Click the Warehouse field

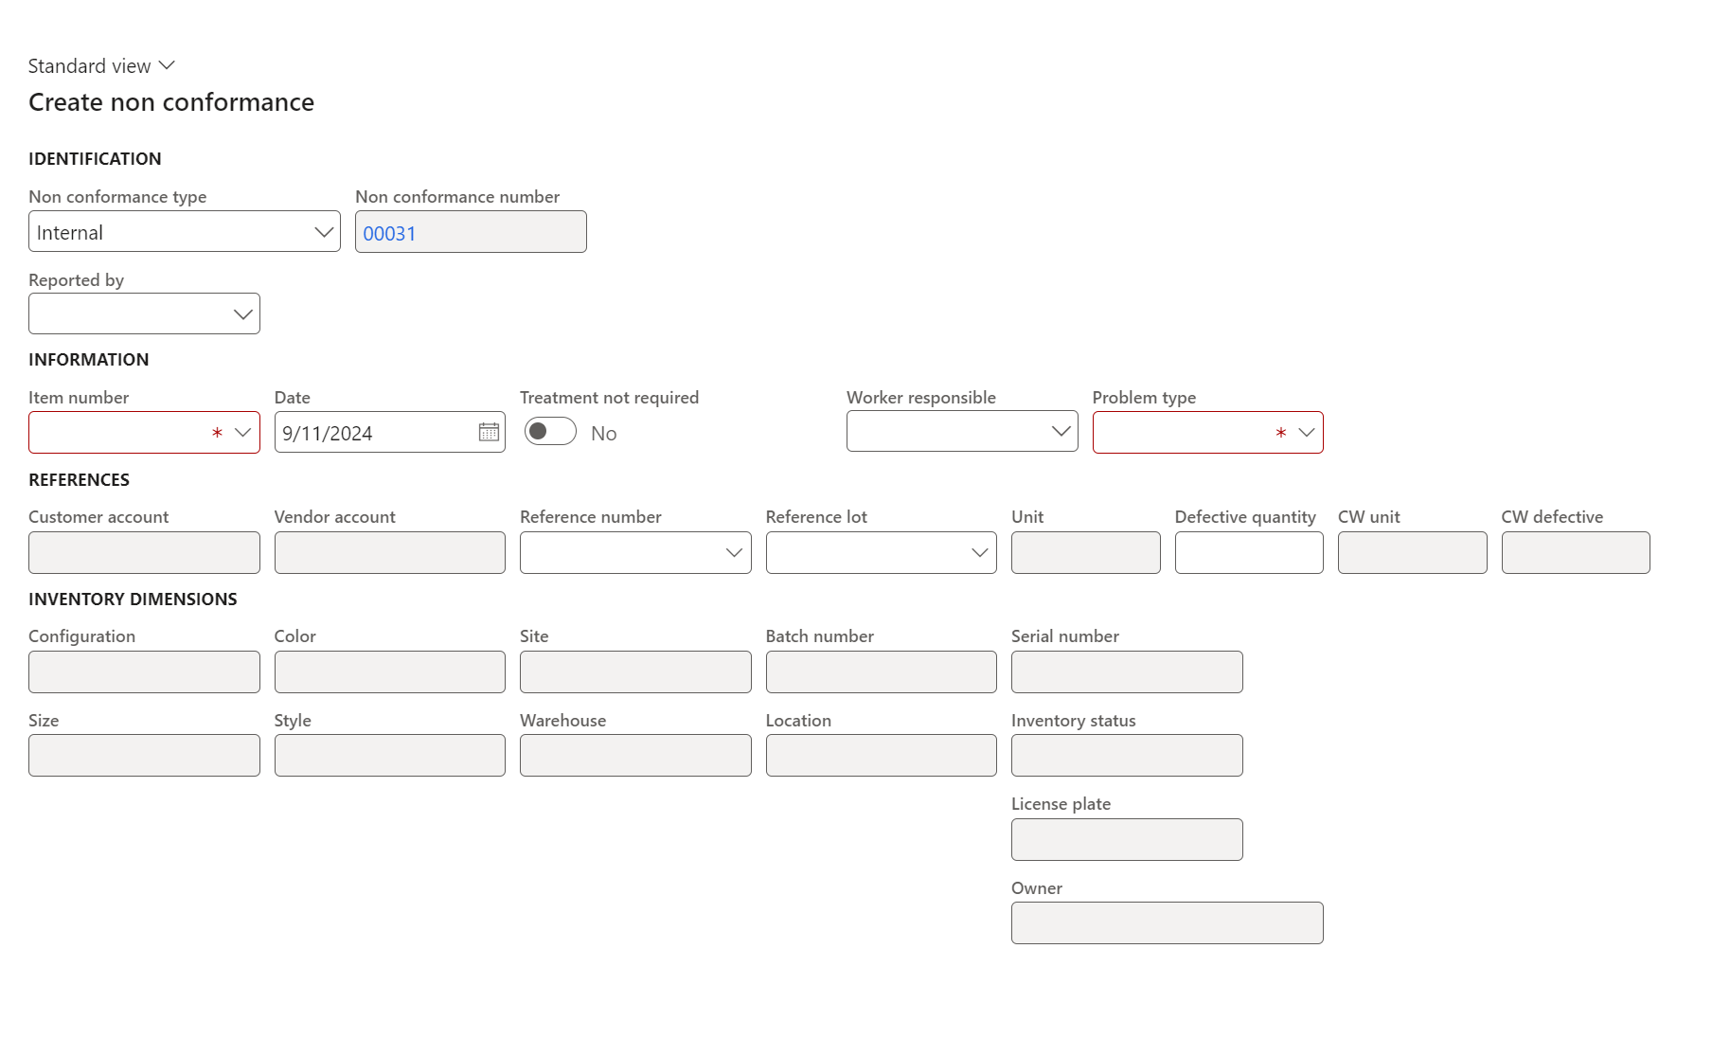[x=634, y=756]
